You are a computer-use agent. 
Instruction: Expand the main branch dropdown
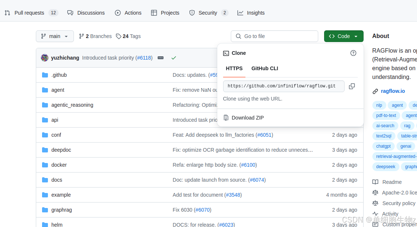pyautogui.click(x=55, y=36)
